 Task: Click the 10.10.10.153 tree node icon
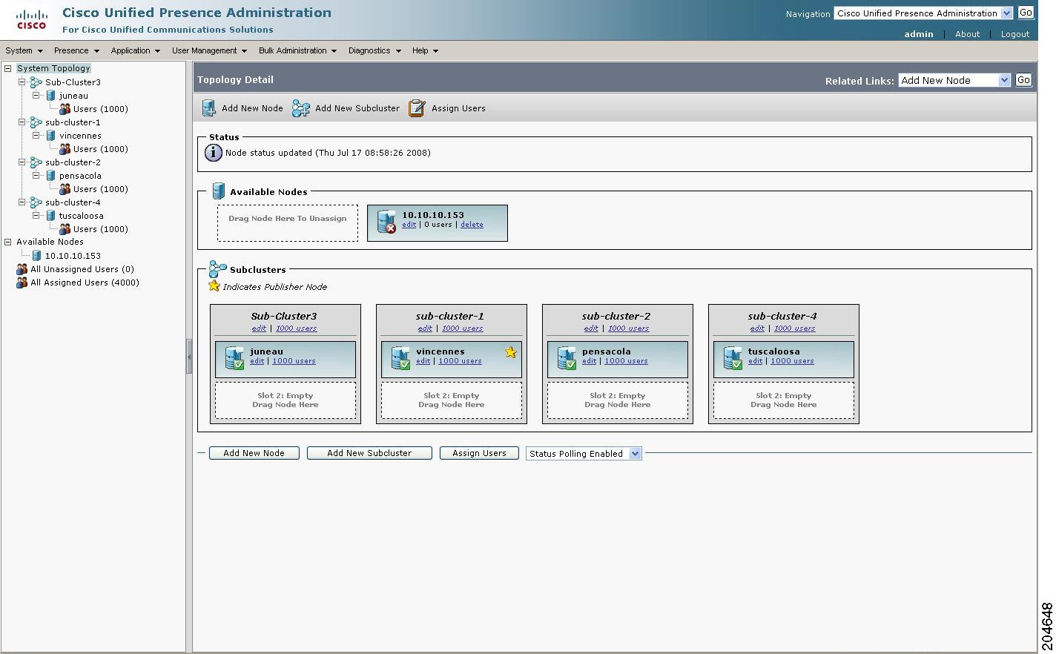coord(36,256)
